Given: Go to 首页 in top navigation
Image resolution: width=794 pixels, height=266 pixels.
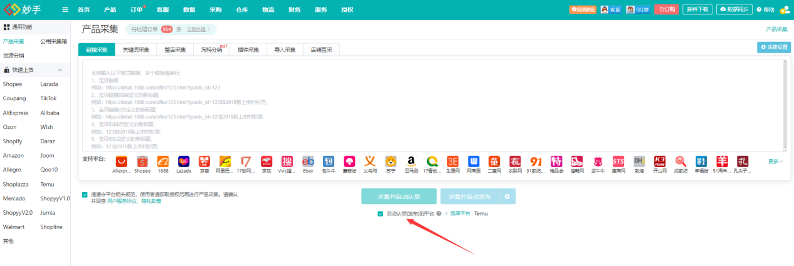Looking at the screenshot, I should click(x=83, y=9).
